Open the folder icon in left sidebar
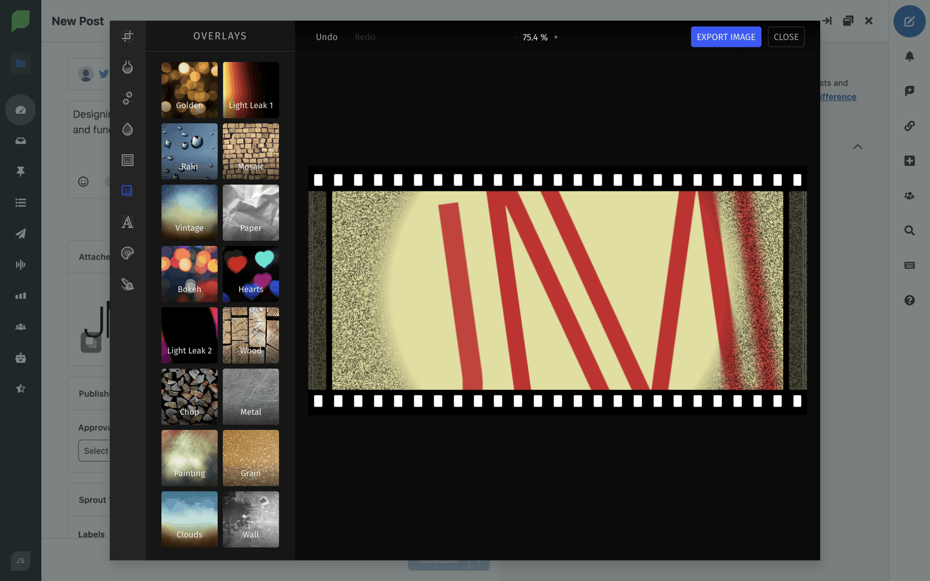930x581 pixels. (x=20, y=63)
